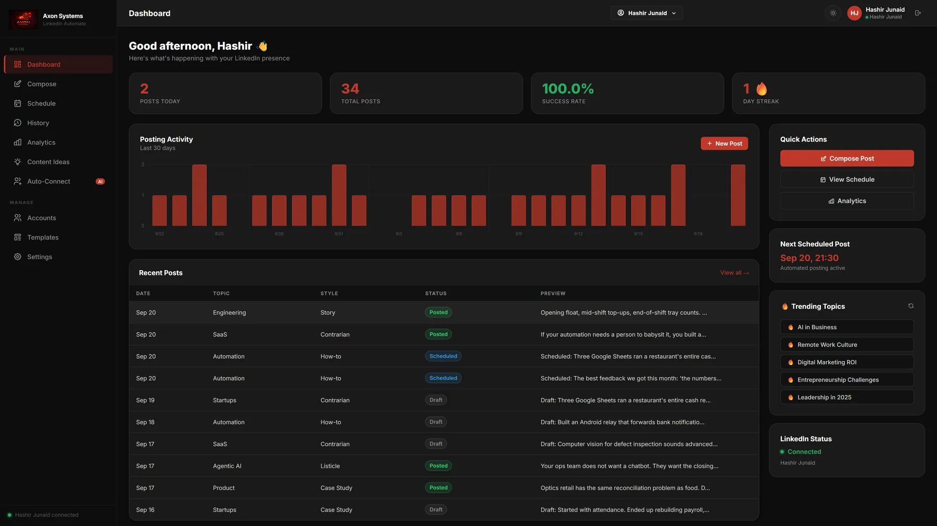Viewport: 937px width, 526px height.
Task: Click the Axon Systems logo
Action: 23,20
